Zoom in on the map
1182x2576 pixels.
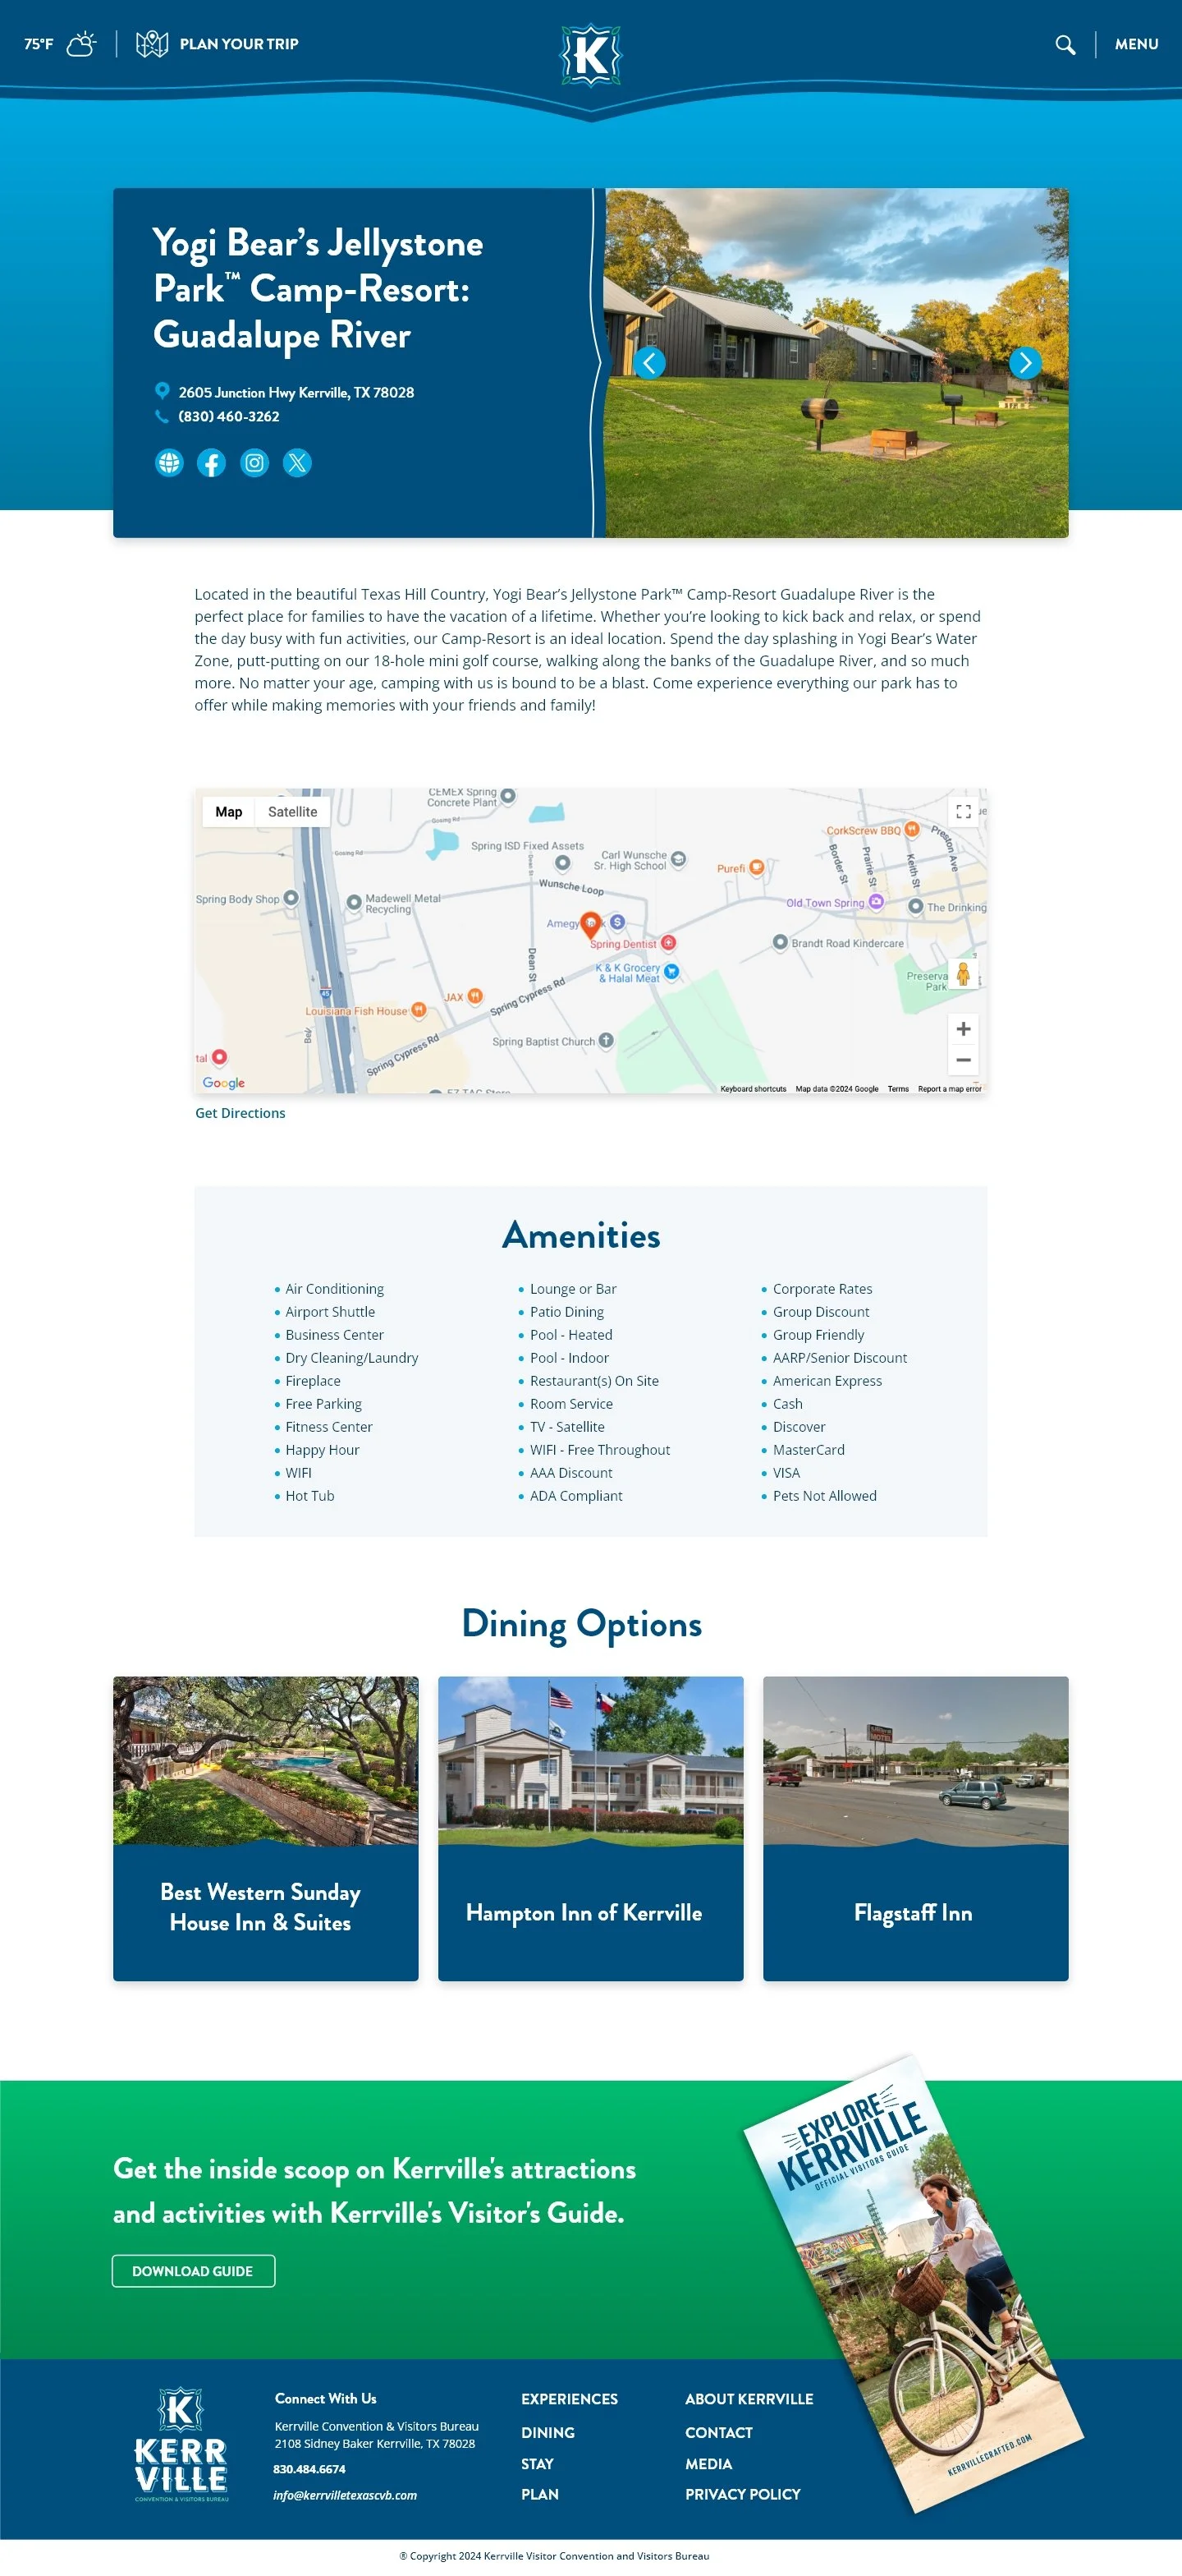[963, 1028]
